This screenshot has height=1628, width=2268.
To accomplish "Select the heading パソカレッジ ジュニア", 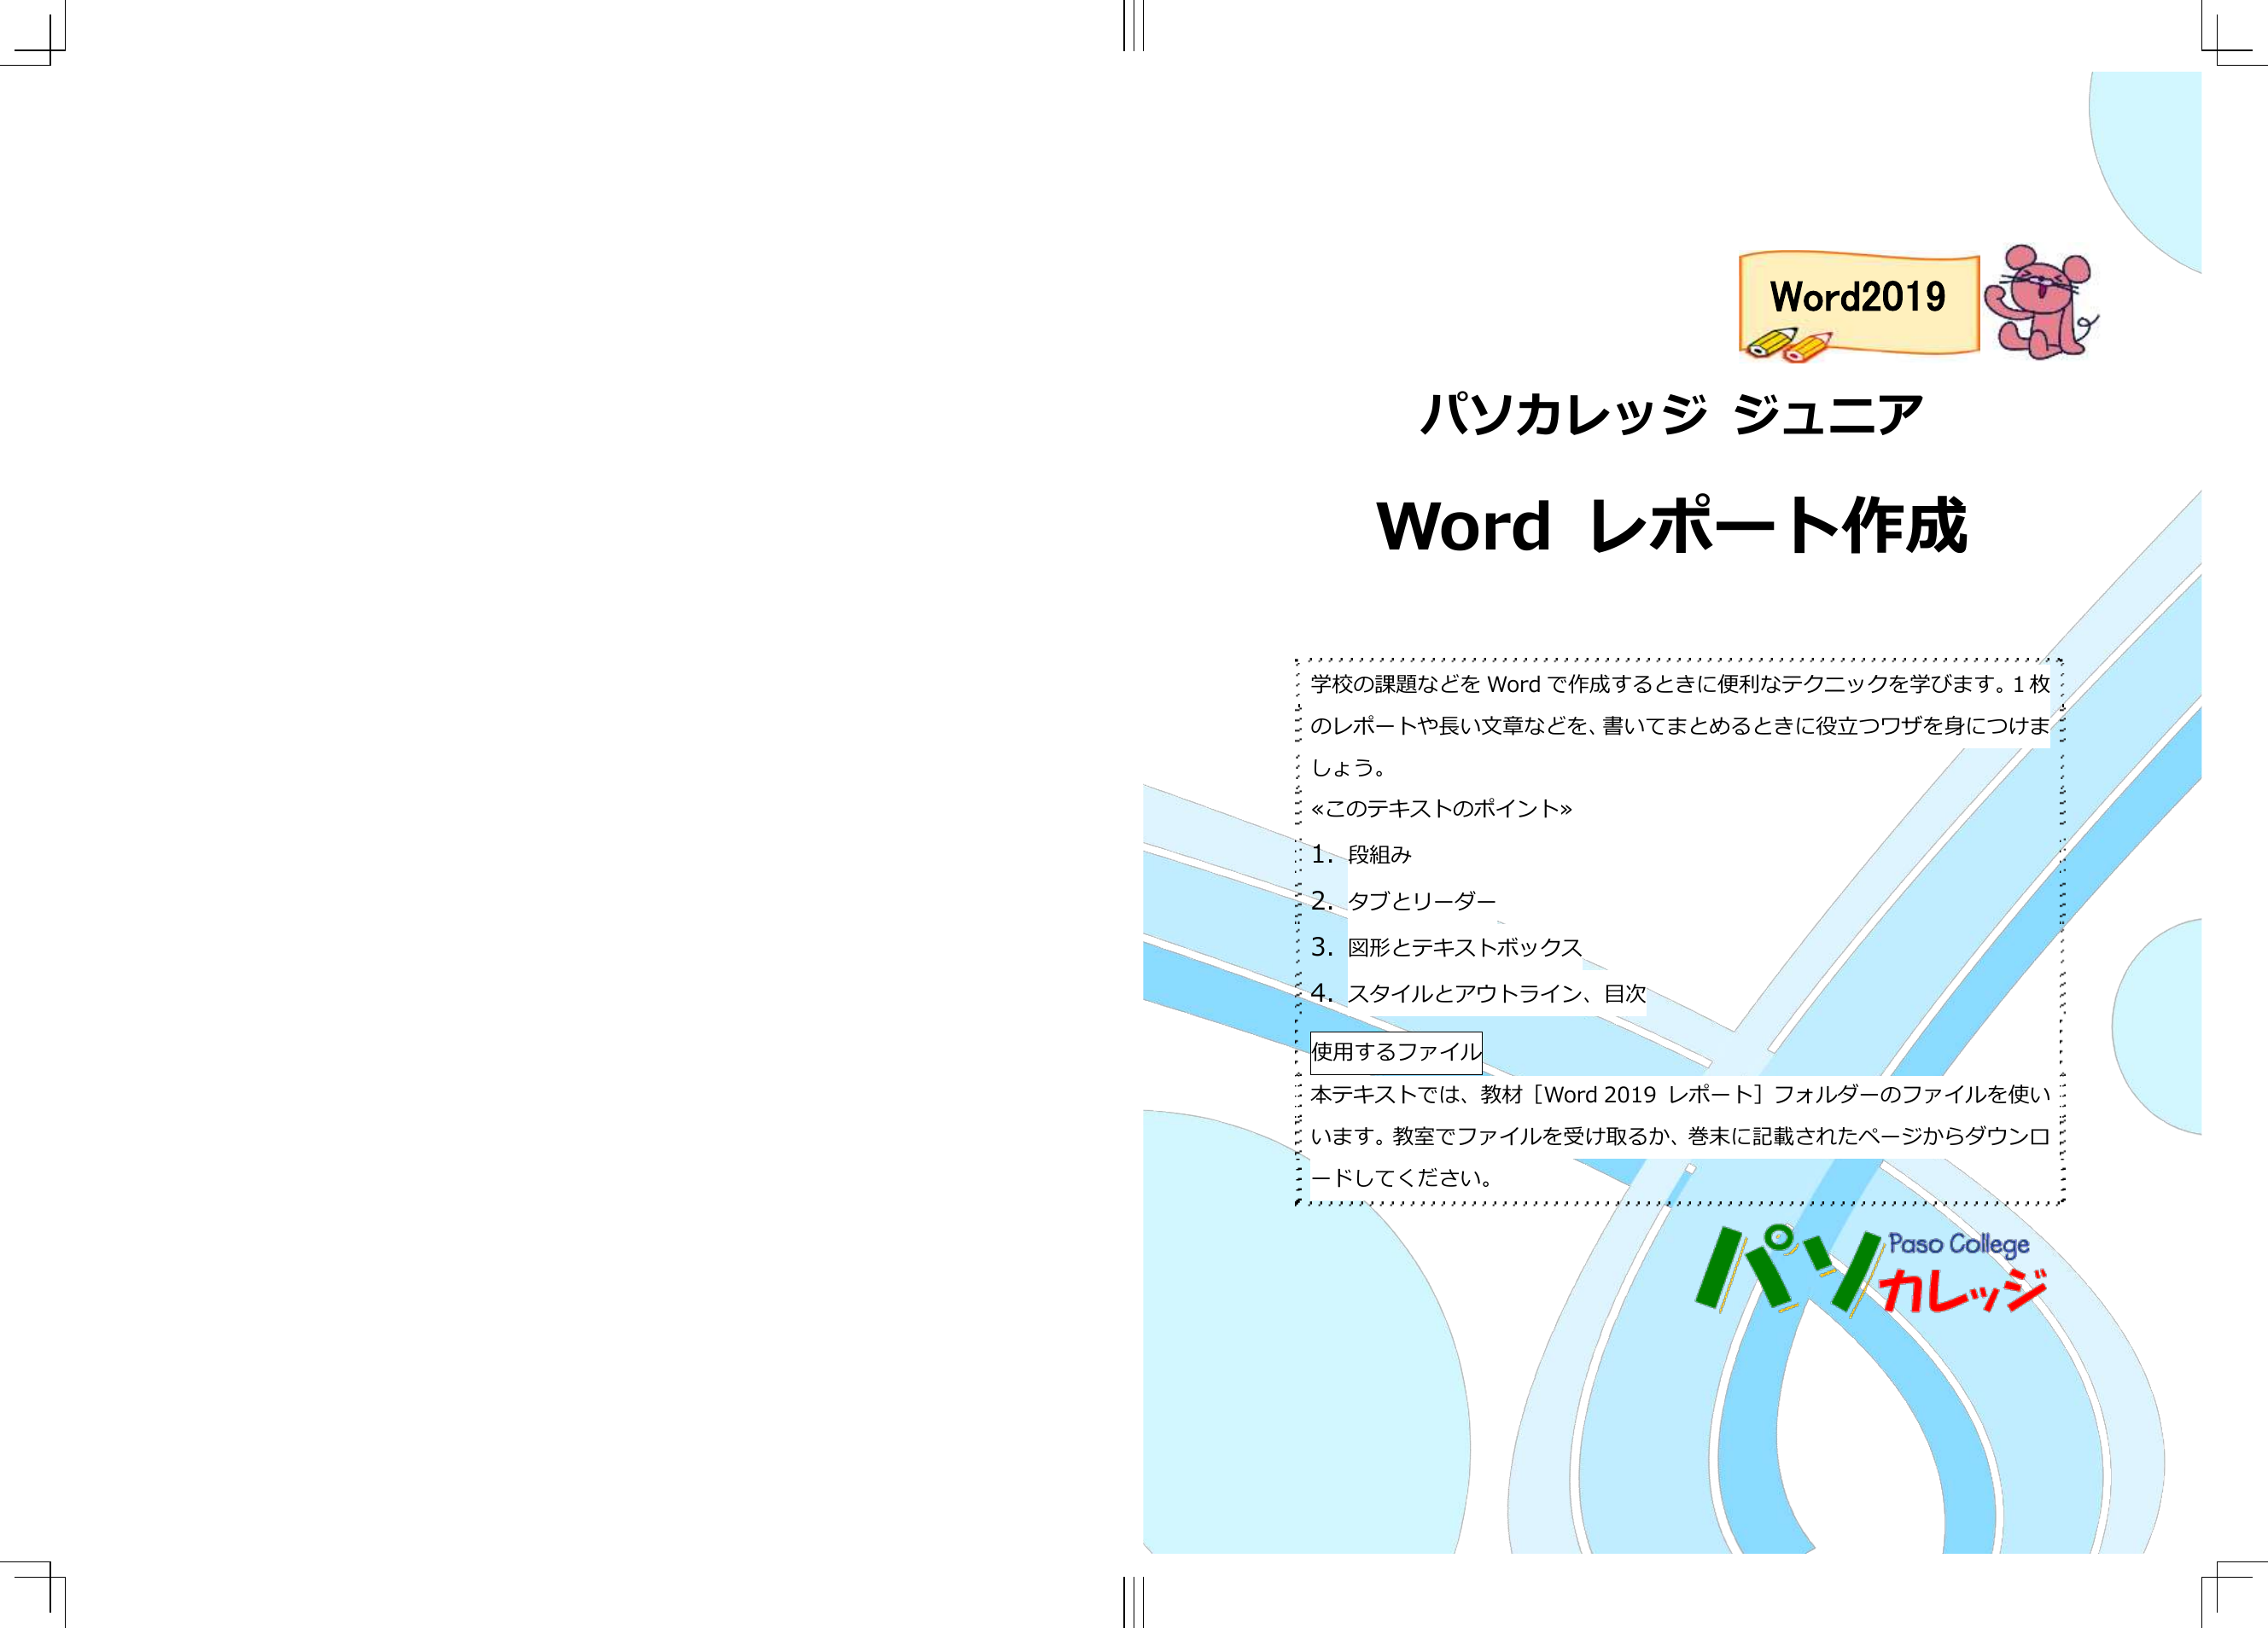I will click(1671, 414).
